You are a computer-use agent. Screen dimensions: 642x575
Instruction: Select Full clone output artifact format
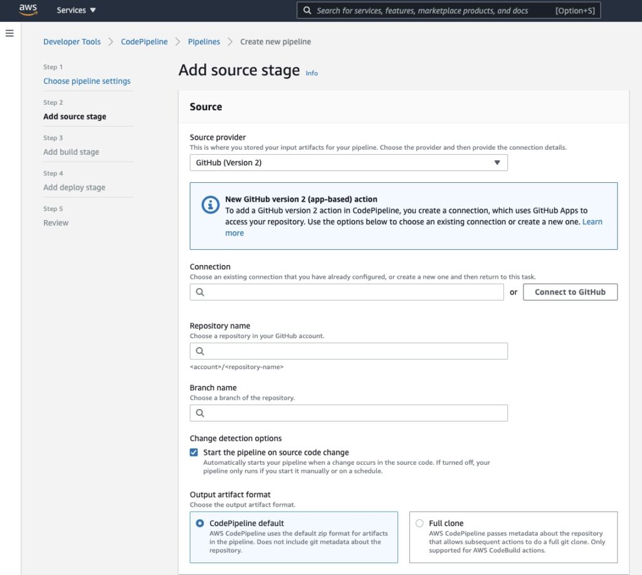click(x=419, y=523)
